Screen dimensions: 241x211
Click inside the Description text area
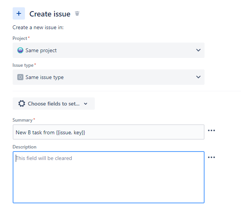108,177
